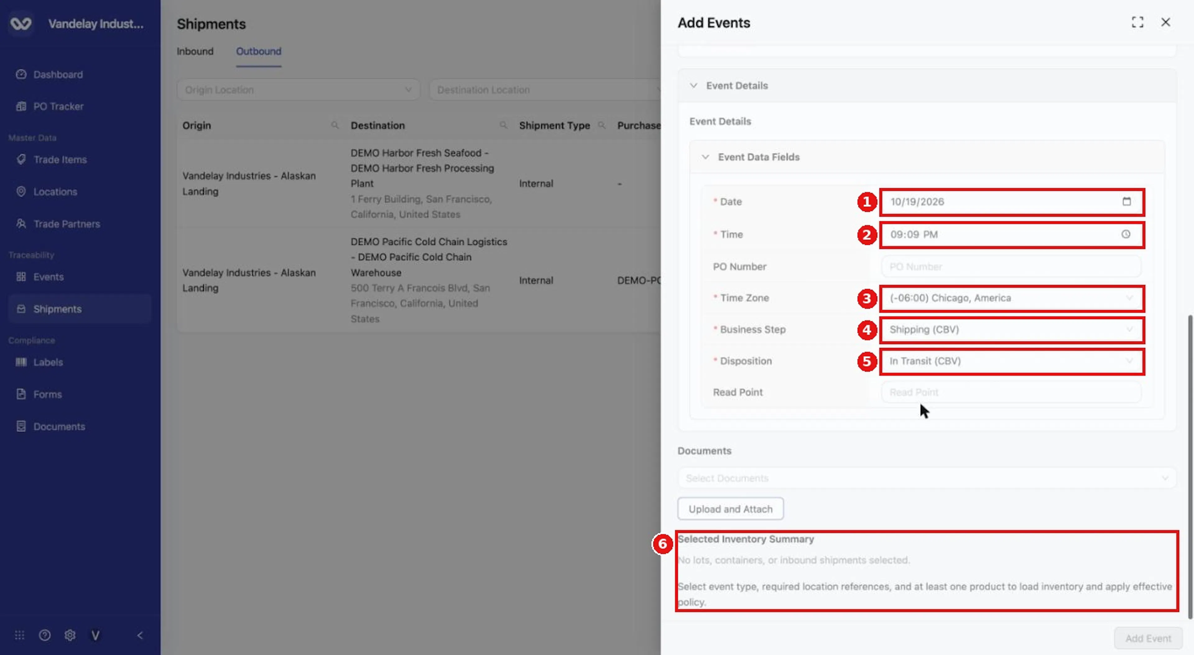1194x655 pixels.
Task: Select the DEMO Harbor Fresh Seafood shipment row
Action: coord(419,183)
